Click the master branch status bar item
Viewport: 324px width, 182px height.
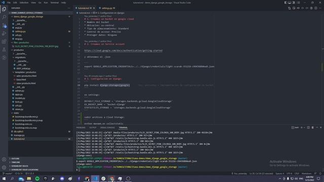click(8, 173)
